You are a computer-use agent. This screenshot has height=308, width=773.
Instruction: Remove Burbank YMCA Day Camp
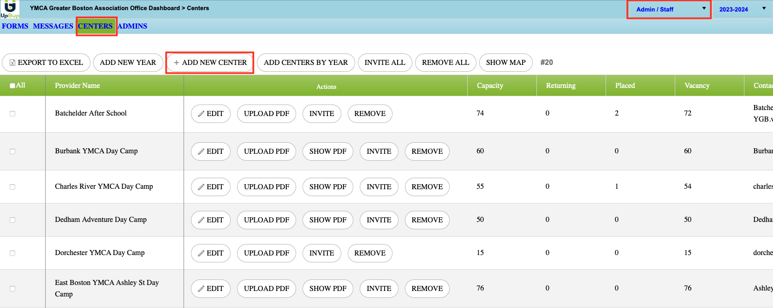427,151
